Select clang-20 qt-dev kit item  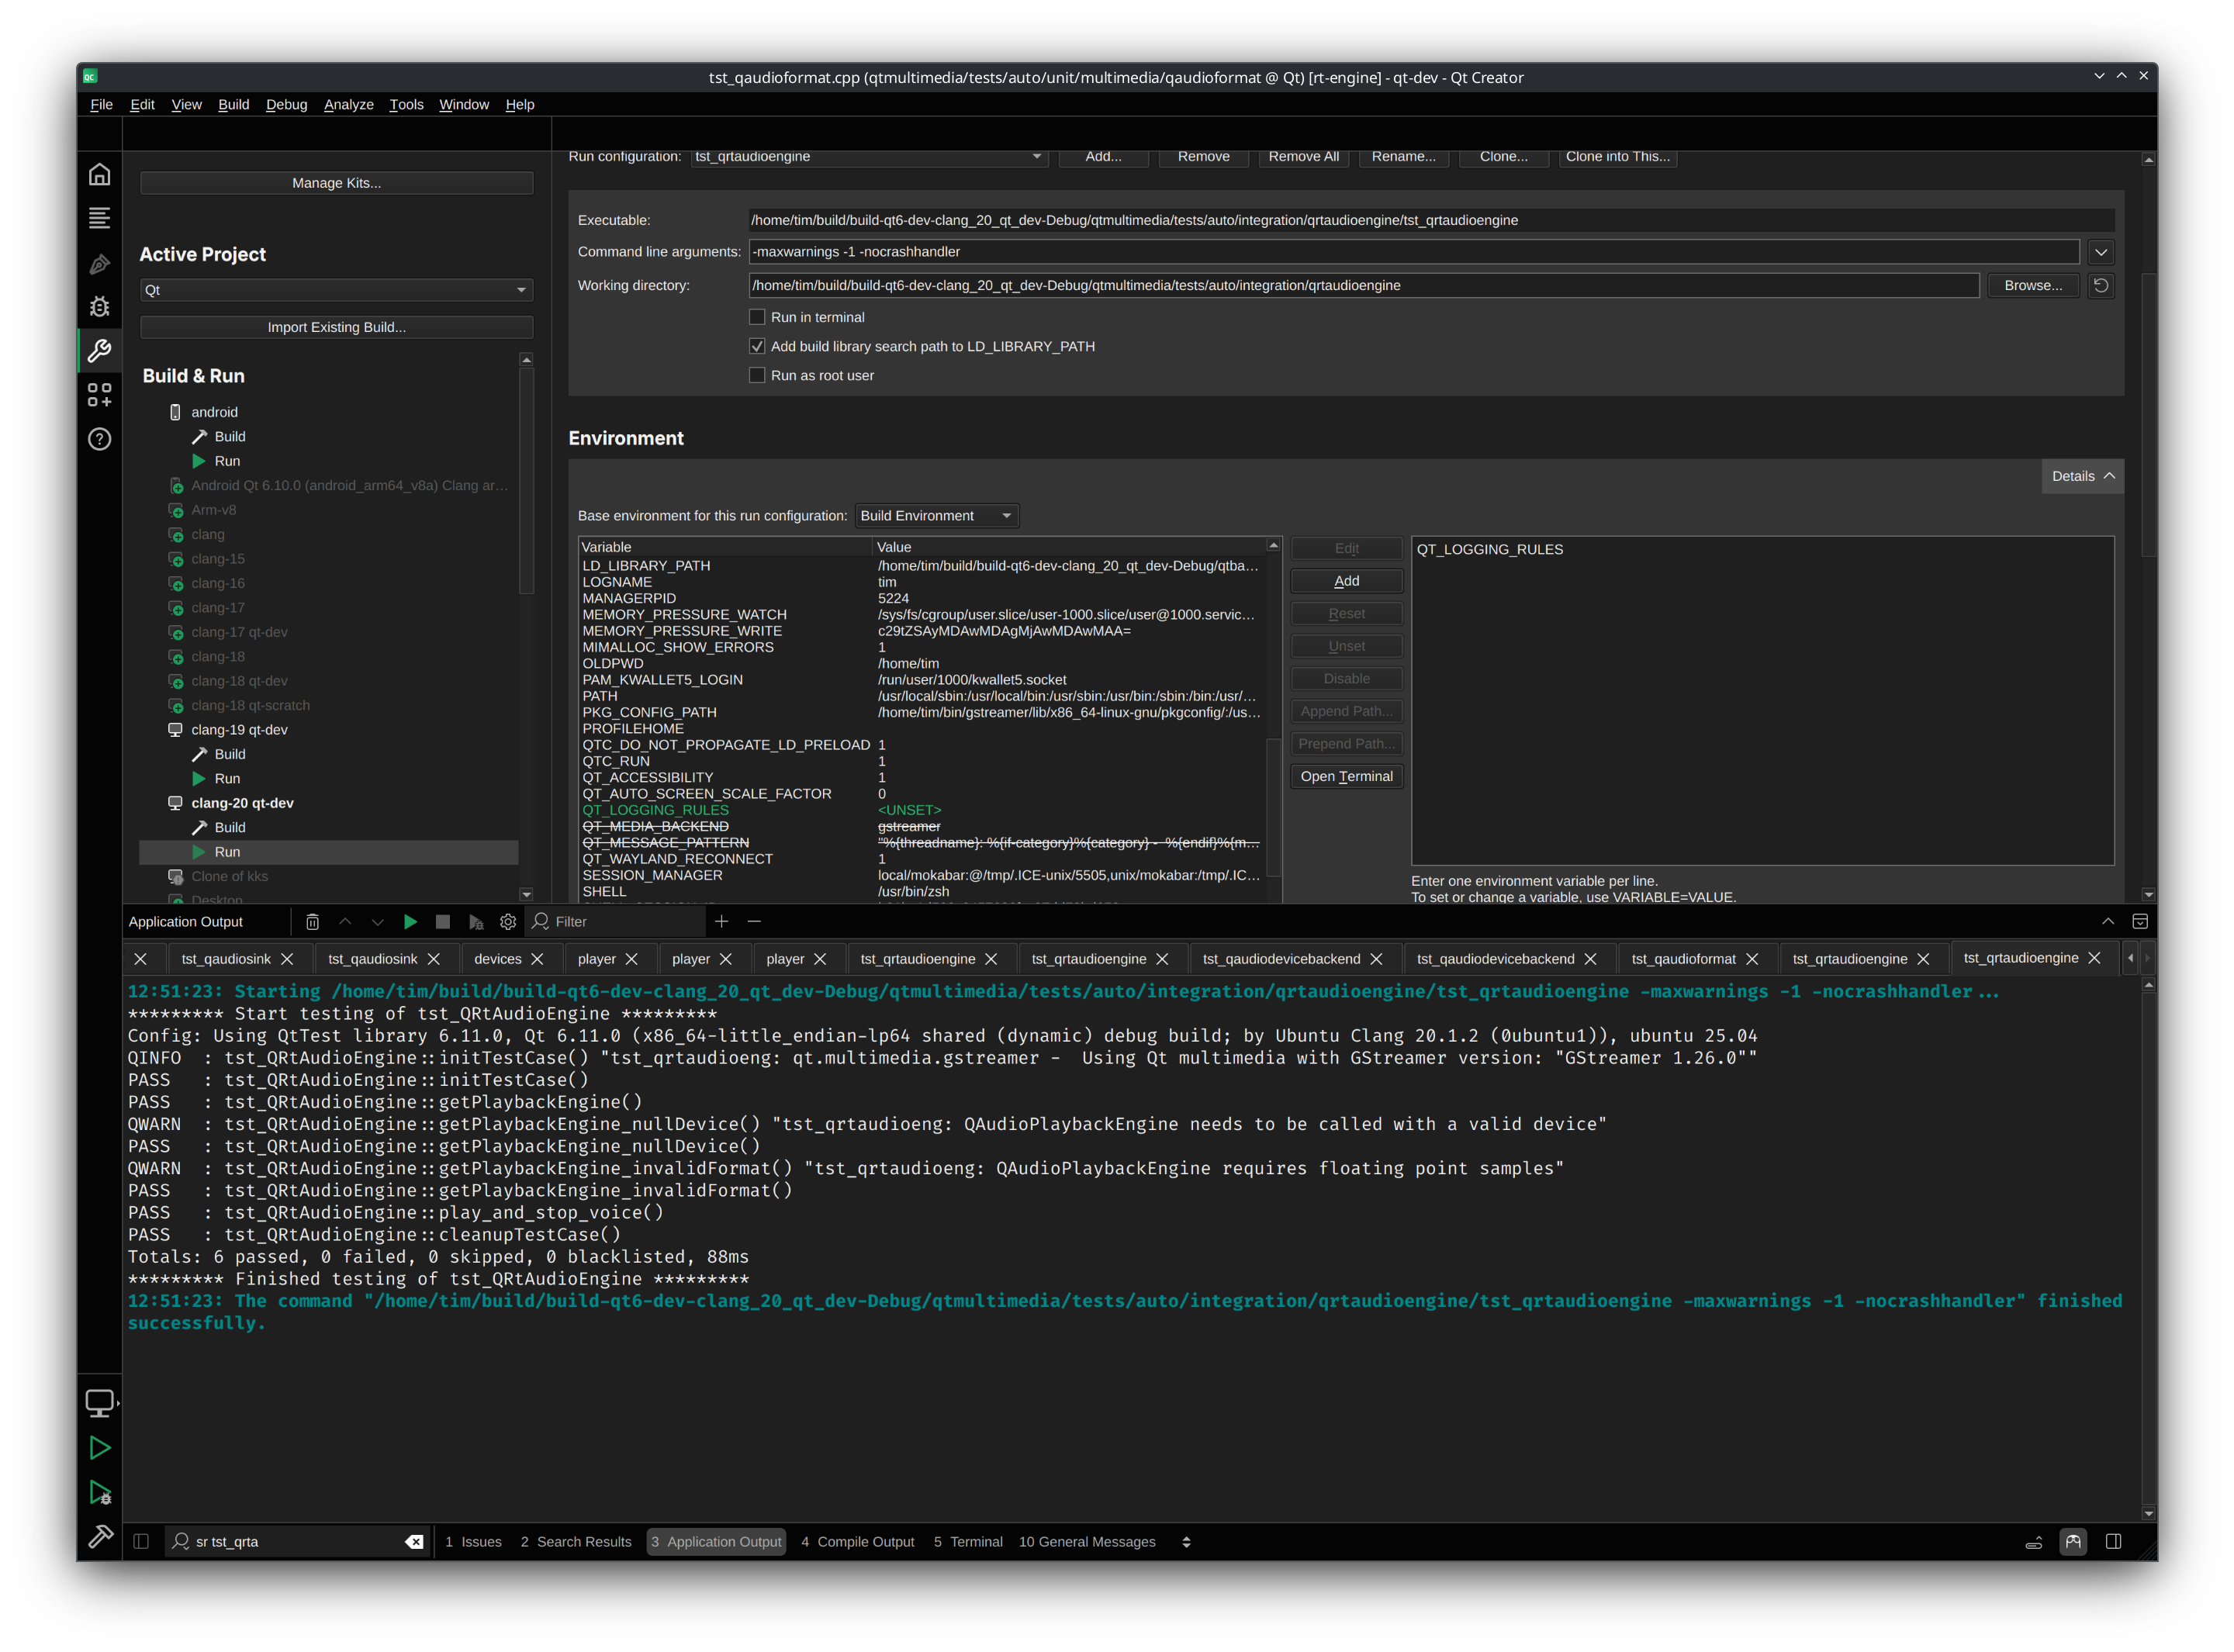[x=242, y=803]
